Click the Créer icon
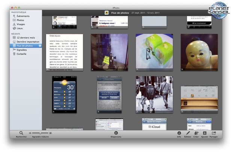The height and width of the screenshot is (152, 232). coord(196,133)
